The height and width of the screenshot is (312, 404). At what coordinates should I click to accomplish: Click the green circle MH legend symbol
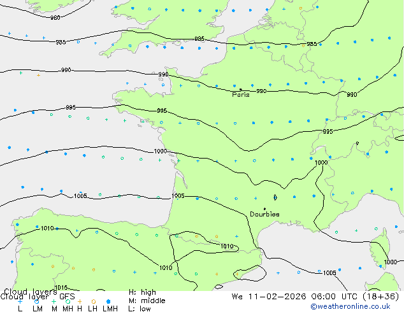pos(68,301)
